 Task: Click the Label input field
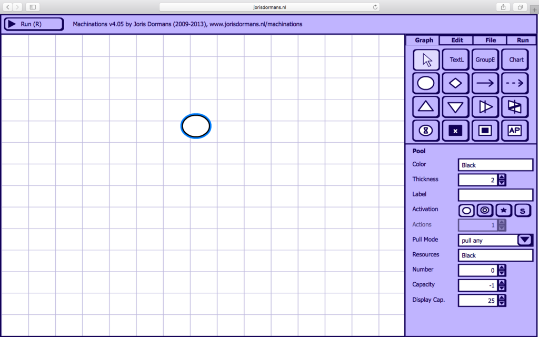(495, 195)
